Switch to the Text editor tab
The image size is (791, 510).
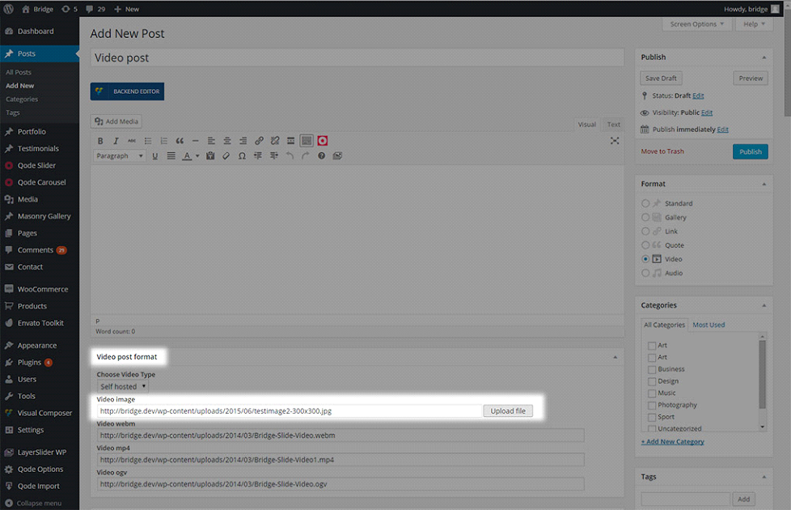pos(614,125)
